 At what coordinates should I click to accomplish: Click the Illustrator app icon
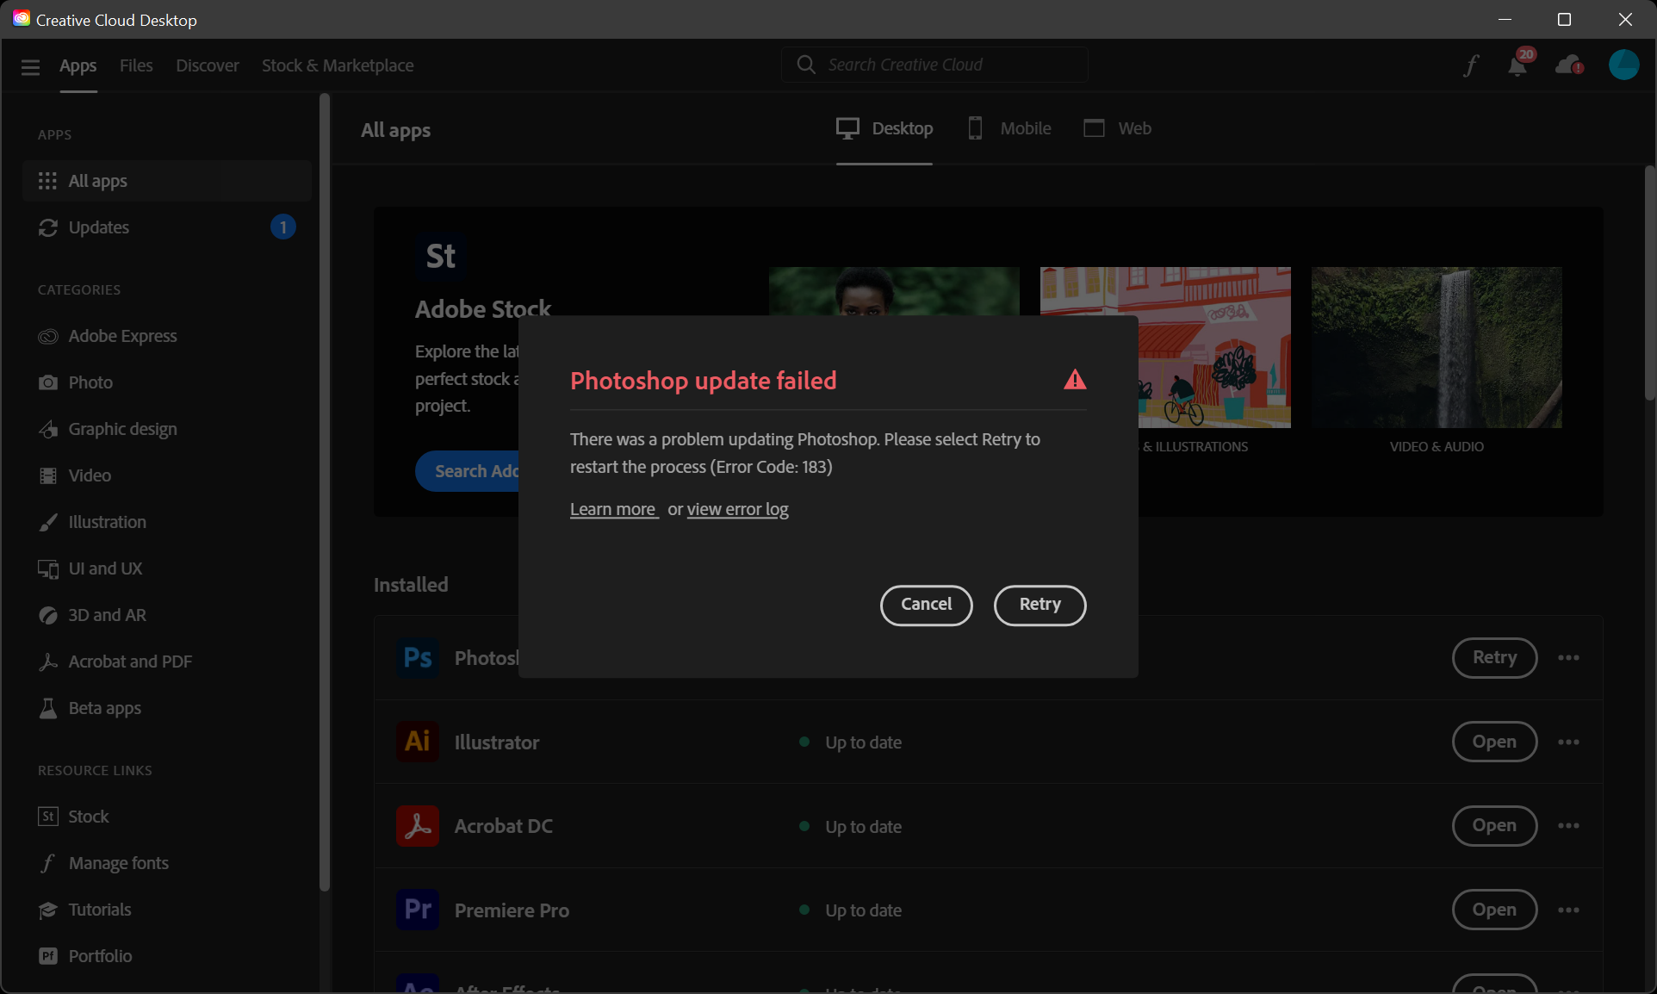[416, 742]
